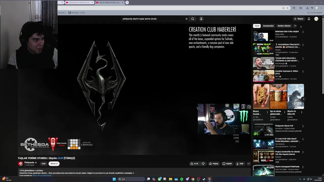The height and width of the screenshot is (182, 324).
Task: Open YouTube notifications bell
Action: tap(309, 19)
